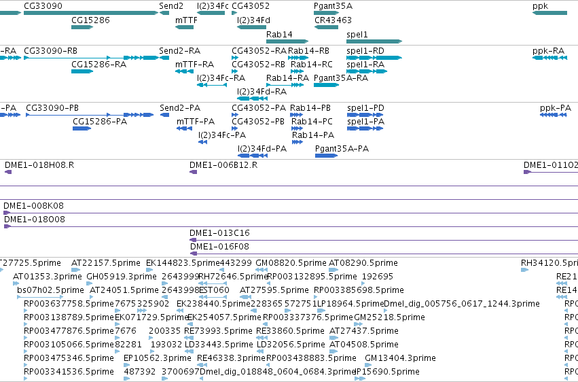Open the AT27595.5prime EST label

tap(274, 290)
